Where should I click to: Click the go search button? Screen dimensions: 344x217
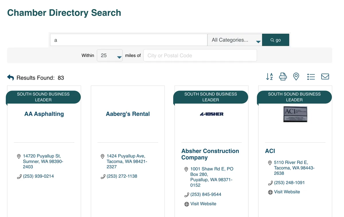pyautogui.click(x=276, y=40)
